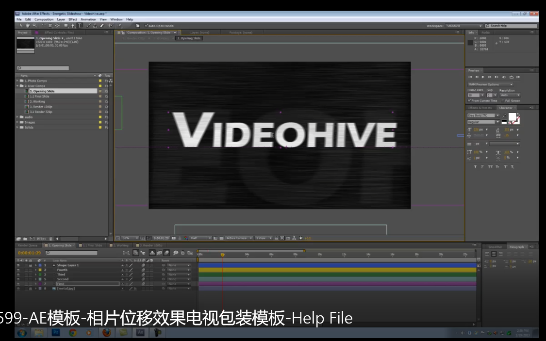Select the Puppet Pin tool

[119, 25]
